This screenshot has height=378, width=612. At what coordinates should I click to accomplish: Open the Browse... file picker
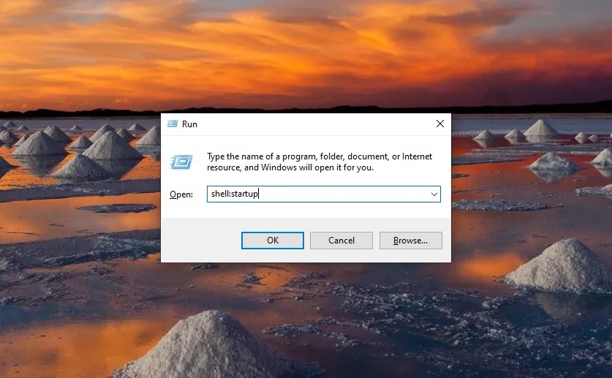410,241
